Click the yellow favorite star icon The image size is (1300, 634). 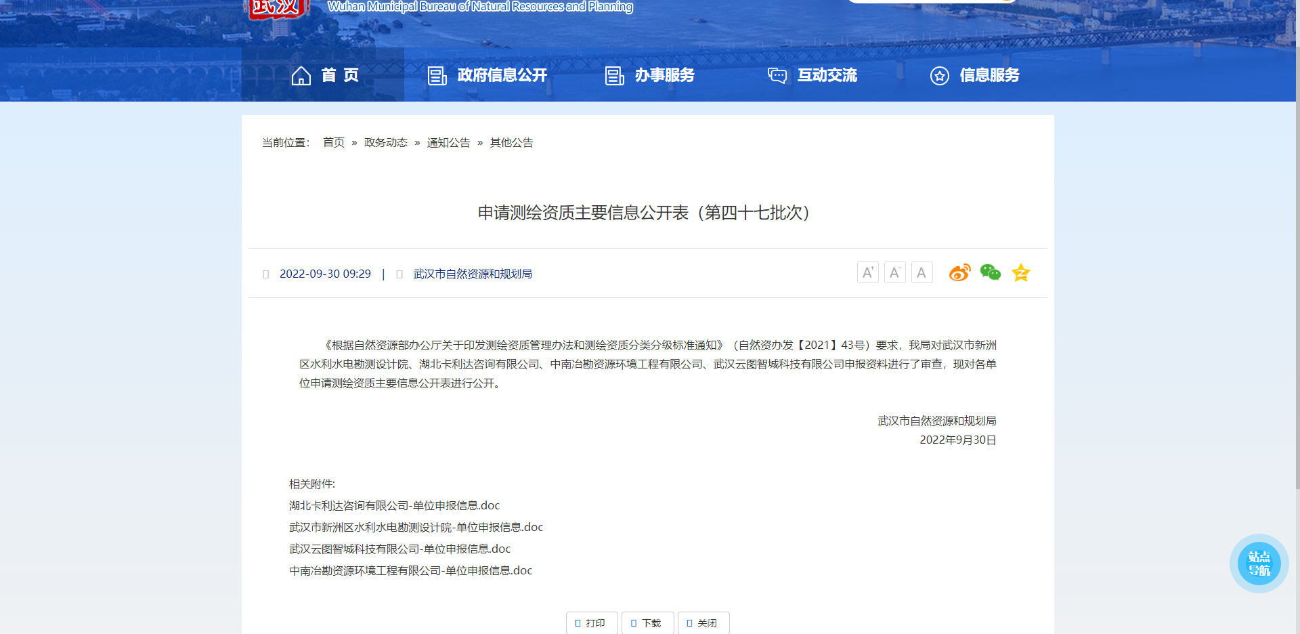coord(1021,273)
